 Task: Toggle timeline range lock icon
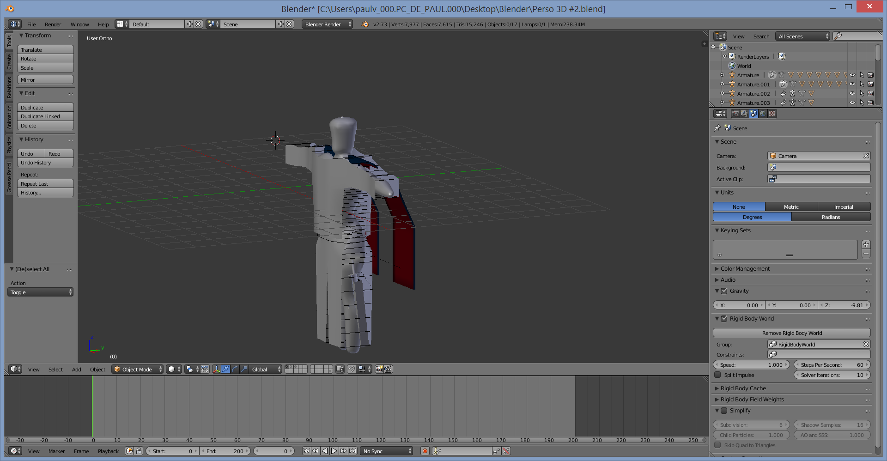point(139,451)
